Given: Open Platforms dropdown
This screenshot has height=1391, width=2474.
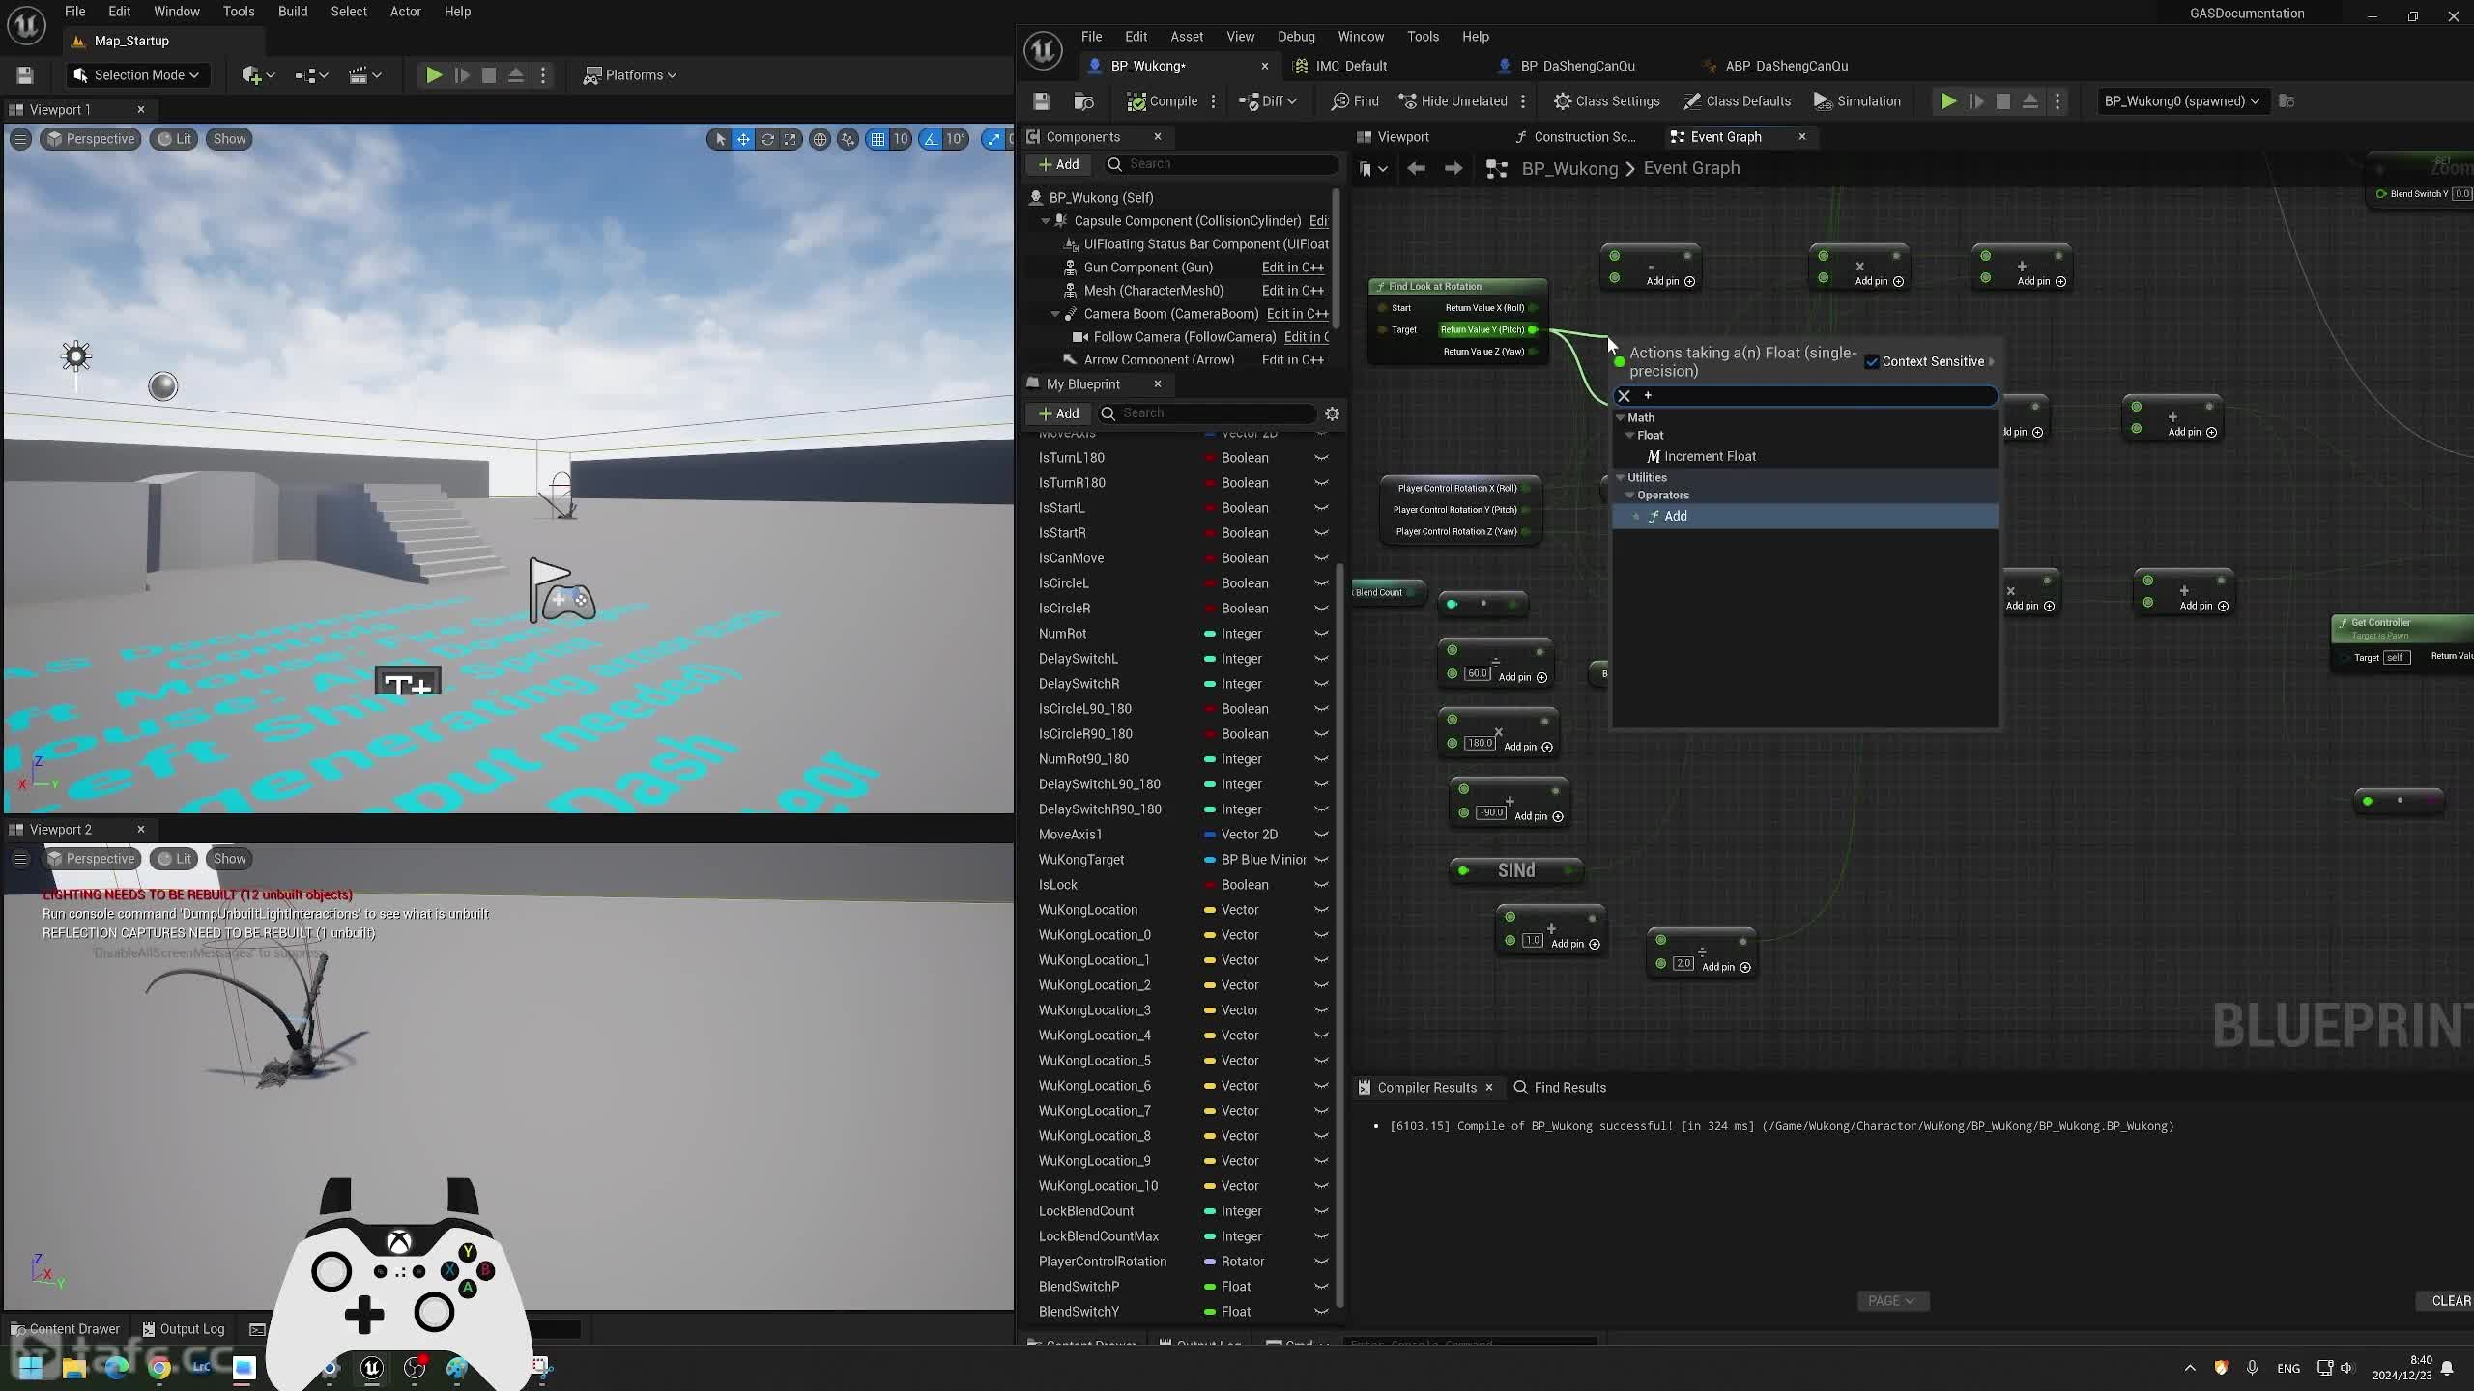Looking at the screenshot, I should (630, 75).
